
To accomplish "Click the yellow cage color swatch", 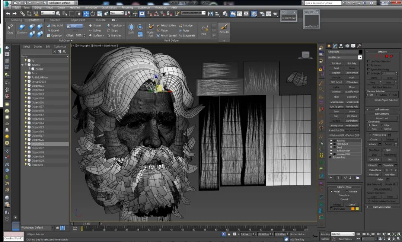I will [x=357, y=209].
